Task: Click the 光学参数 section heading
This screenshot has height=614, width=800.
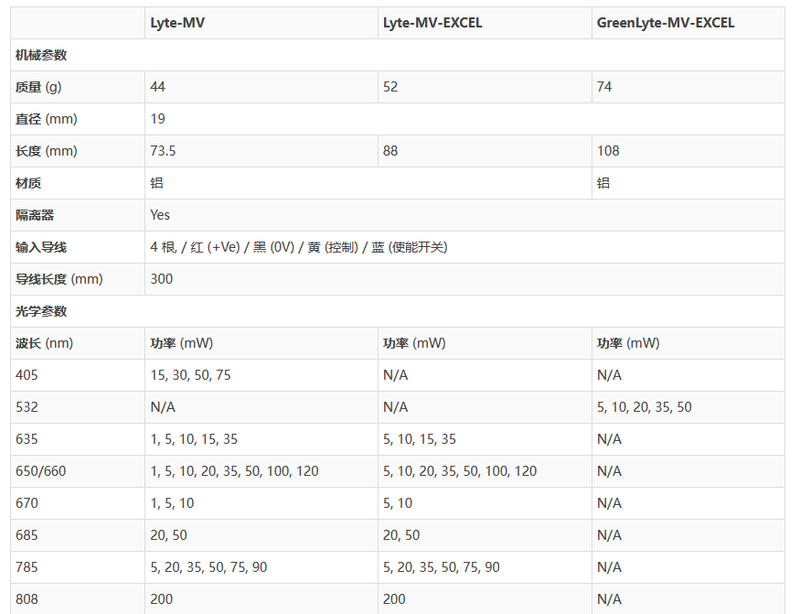Action: click(x=41, y=311)
